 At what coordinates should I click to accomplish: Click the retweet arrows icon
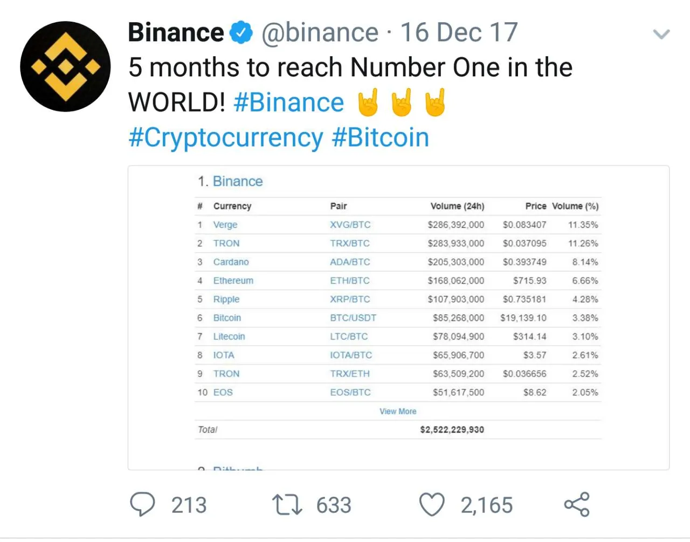(287, 505)
